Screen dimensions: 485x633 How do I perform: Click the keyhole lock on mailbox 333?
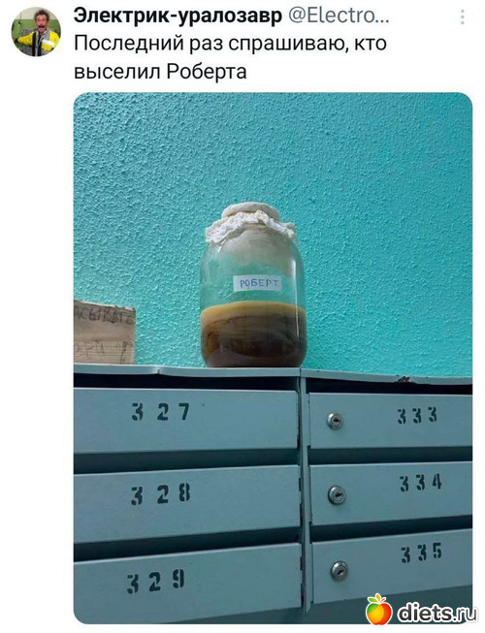click(335, 421)
